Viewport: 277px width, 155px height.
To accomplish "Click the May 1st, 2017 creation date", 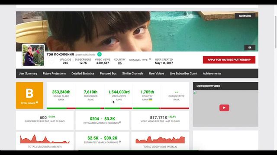I will (x=164, y=63).
